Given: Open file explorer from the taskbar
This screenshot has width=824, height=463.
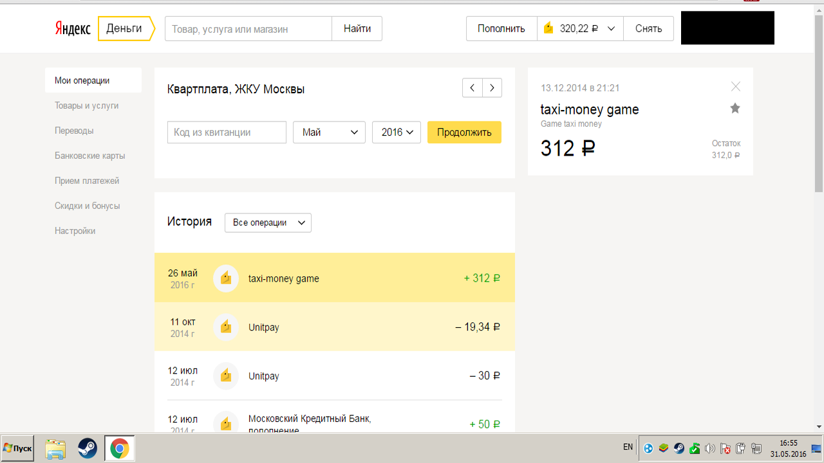Looking at the screenshot, I should click(56, 448).
